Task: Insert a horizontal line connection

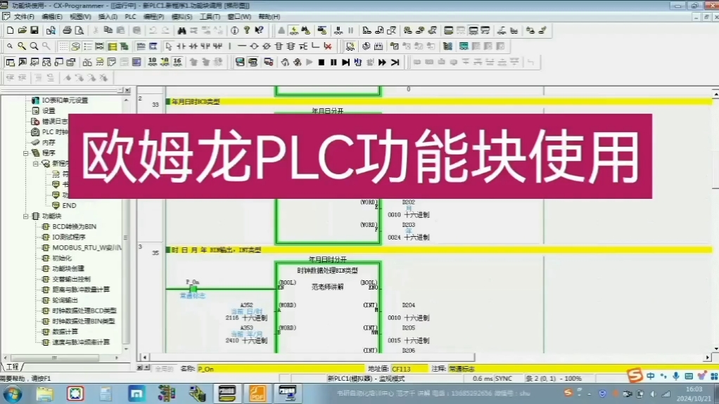Action: [x=241, y=46]
